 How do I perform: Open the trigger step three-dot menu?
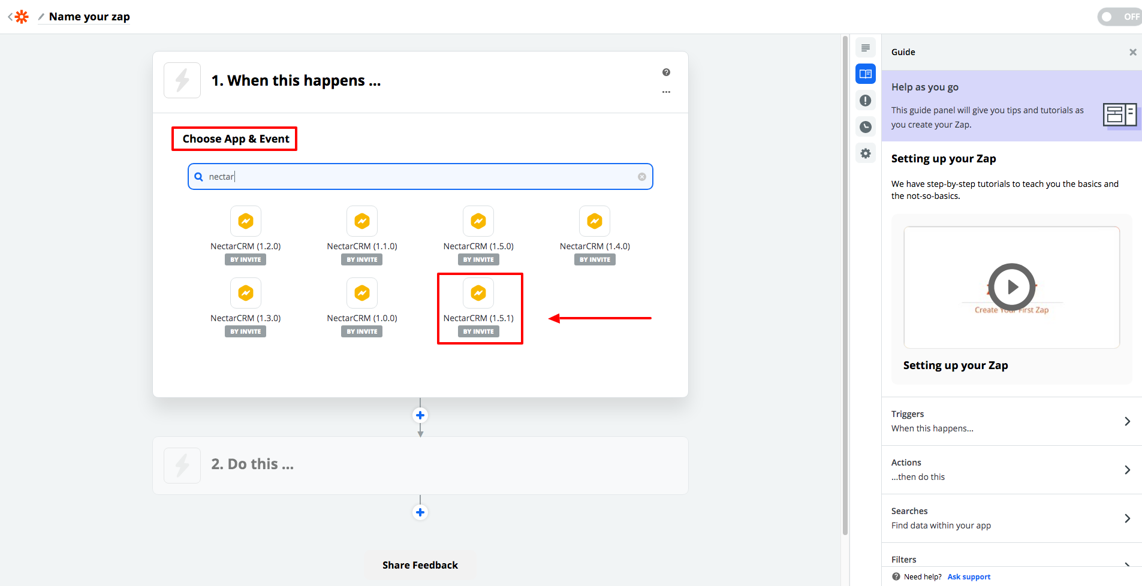coord(666,92)
